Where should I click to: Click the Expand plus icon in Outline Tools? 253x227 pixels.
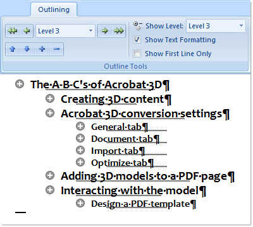(x=42, y=49)
